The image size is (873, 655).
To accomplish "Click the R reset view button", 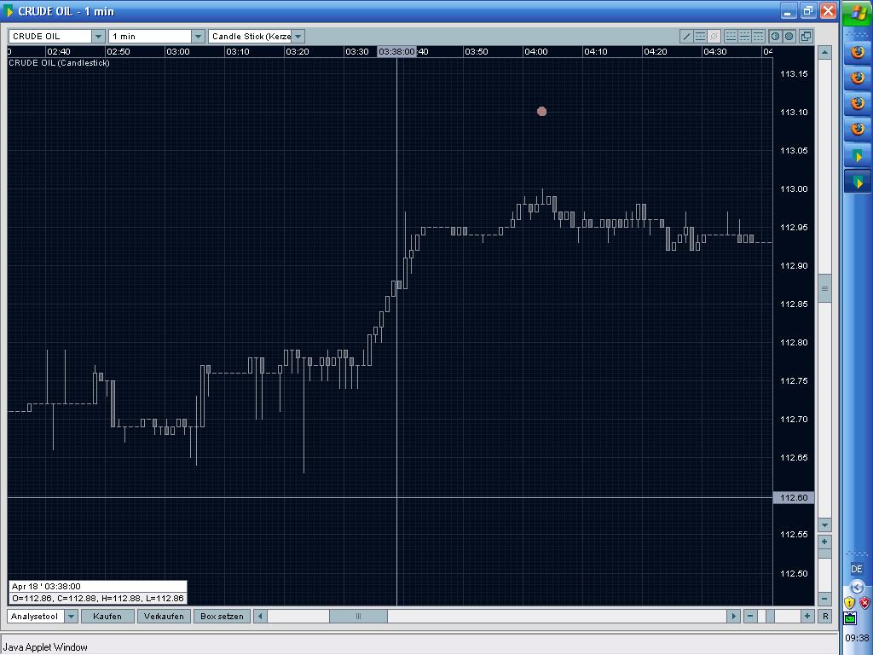I will point(825,616).
